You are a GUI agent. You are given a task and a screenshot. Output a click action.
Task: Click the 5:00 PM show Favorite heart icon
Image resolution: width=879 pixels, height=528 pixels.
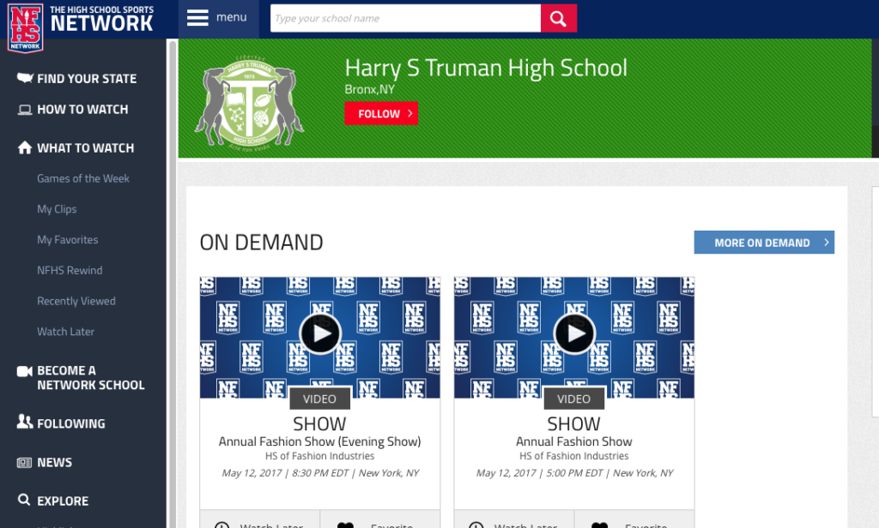click(599, 525)
